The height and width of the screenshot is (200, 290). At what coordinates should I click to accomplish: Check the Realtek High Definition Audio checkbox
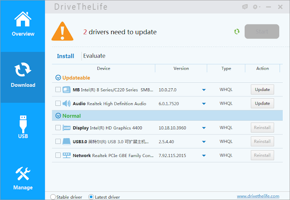58,103
